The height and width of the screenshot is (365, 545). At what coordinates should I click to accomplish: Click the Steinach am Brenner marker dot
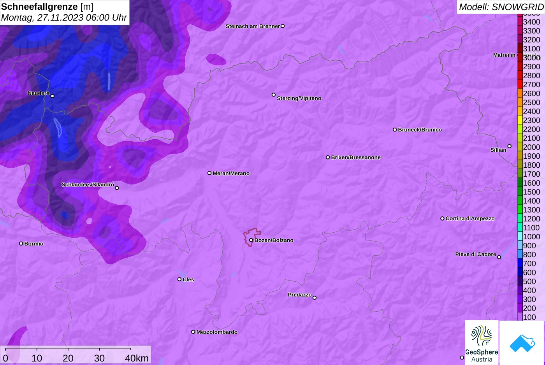(x=283, y=26)
